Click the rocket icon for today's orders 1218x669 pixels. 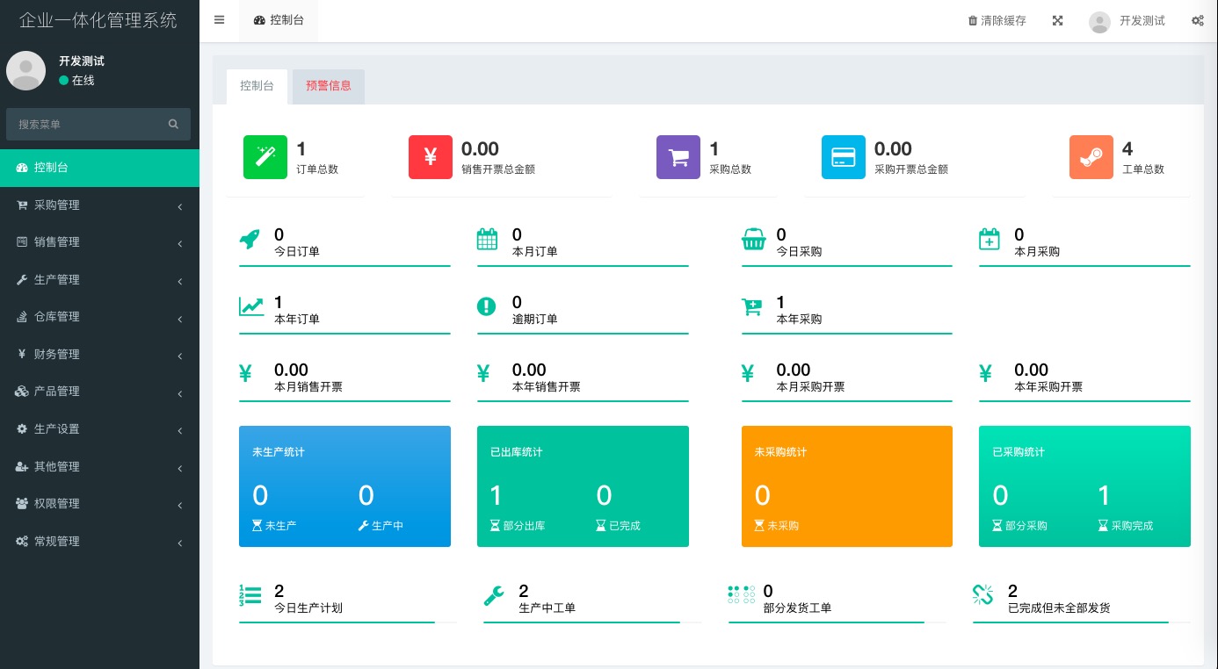250,240
